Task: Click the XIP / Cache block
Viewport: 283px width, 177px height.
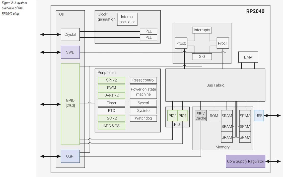Action: tap(201, 115)
